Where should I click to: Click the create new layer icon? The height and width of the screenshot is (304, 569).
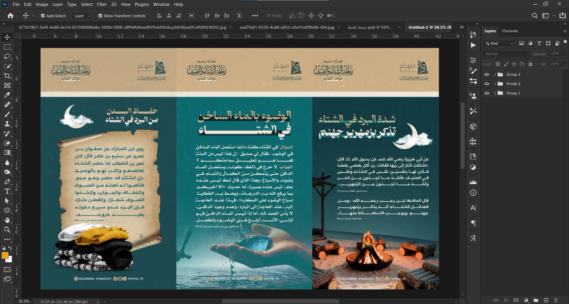click(x=546, y=300)
